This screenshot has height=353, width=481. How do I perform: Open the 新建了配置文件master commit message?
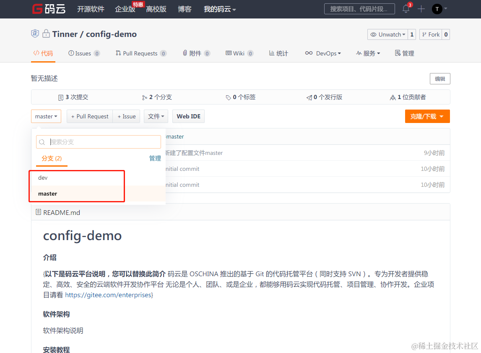(x=194, y=153)
